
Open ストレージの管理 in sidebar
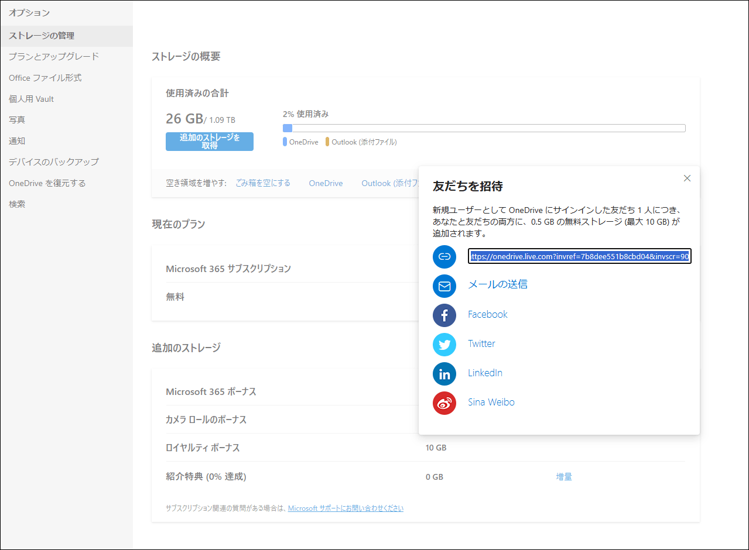tap(66, 36)
